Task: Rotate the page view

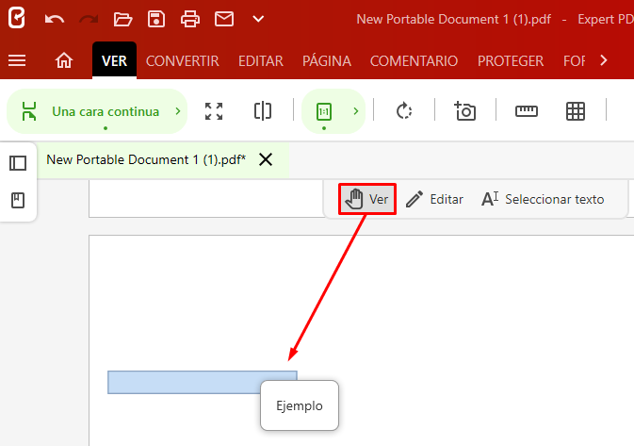Action: click(404, 111)
